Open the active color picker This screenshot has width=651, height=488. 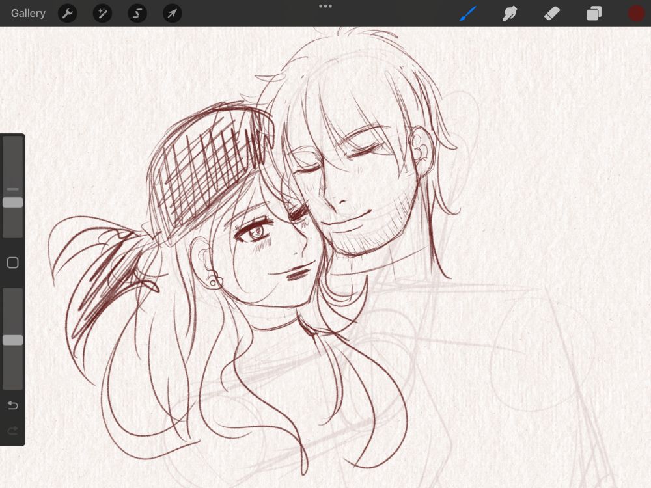coord(636,13)
